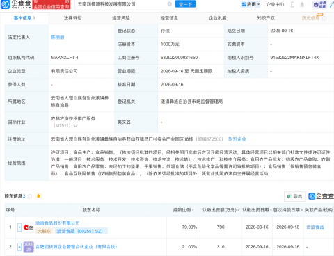Open the notification bell in header
The height and width of the screenshot is (256, 334).
302,5
